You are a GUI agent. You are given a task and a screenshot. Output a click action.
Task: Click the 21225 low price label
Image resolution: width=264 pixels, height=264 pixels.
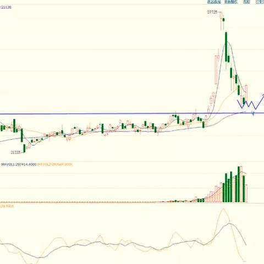(15, 152)
